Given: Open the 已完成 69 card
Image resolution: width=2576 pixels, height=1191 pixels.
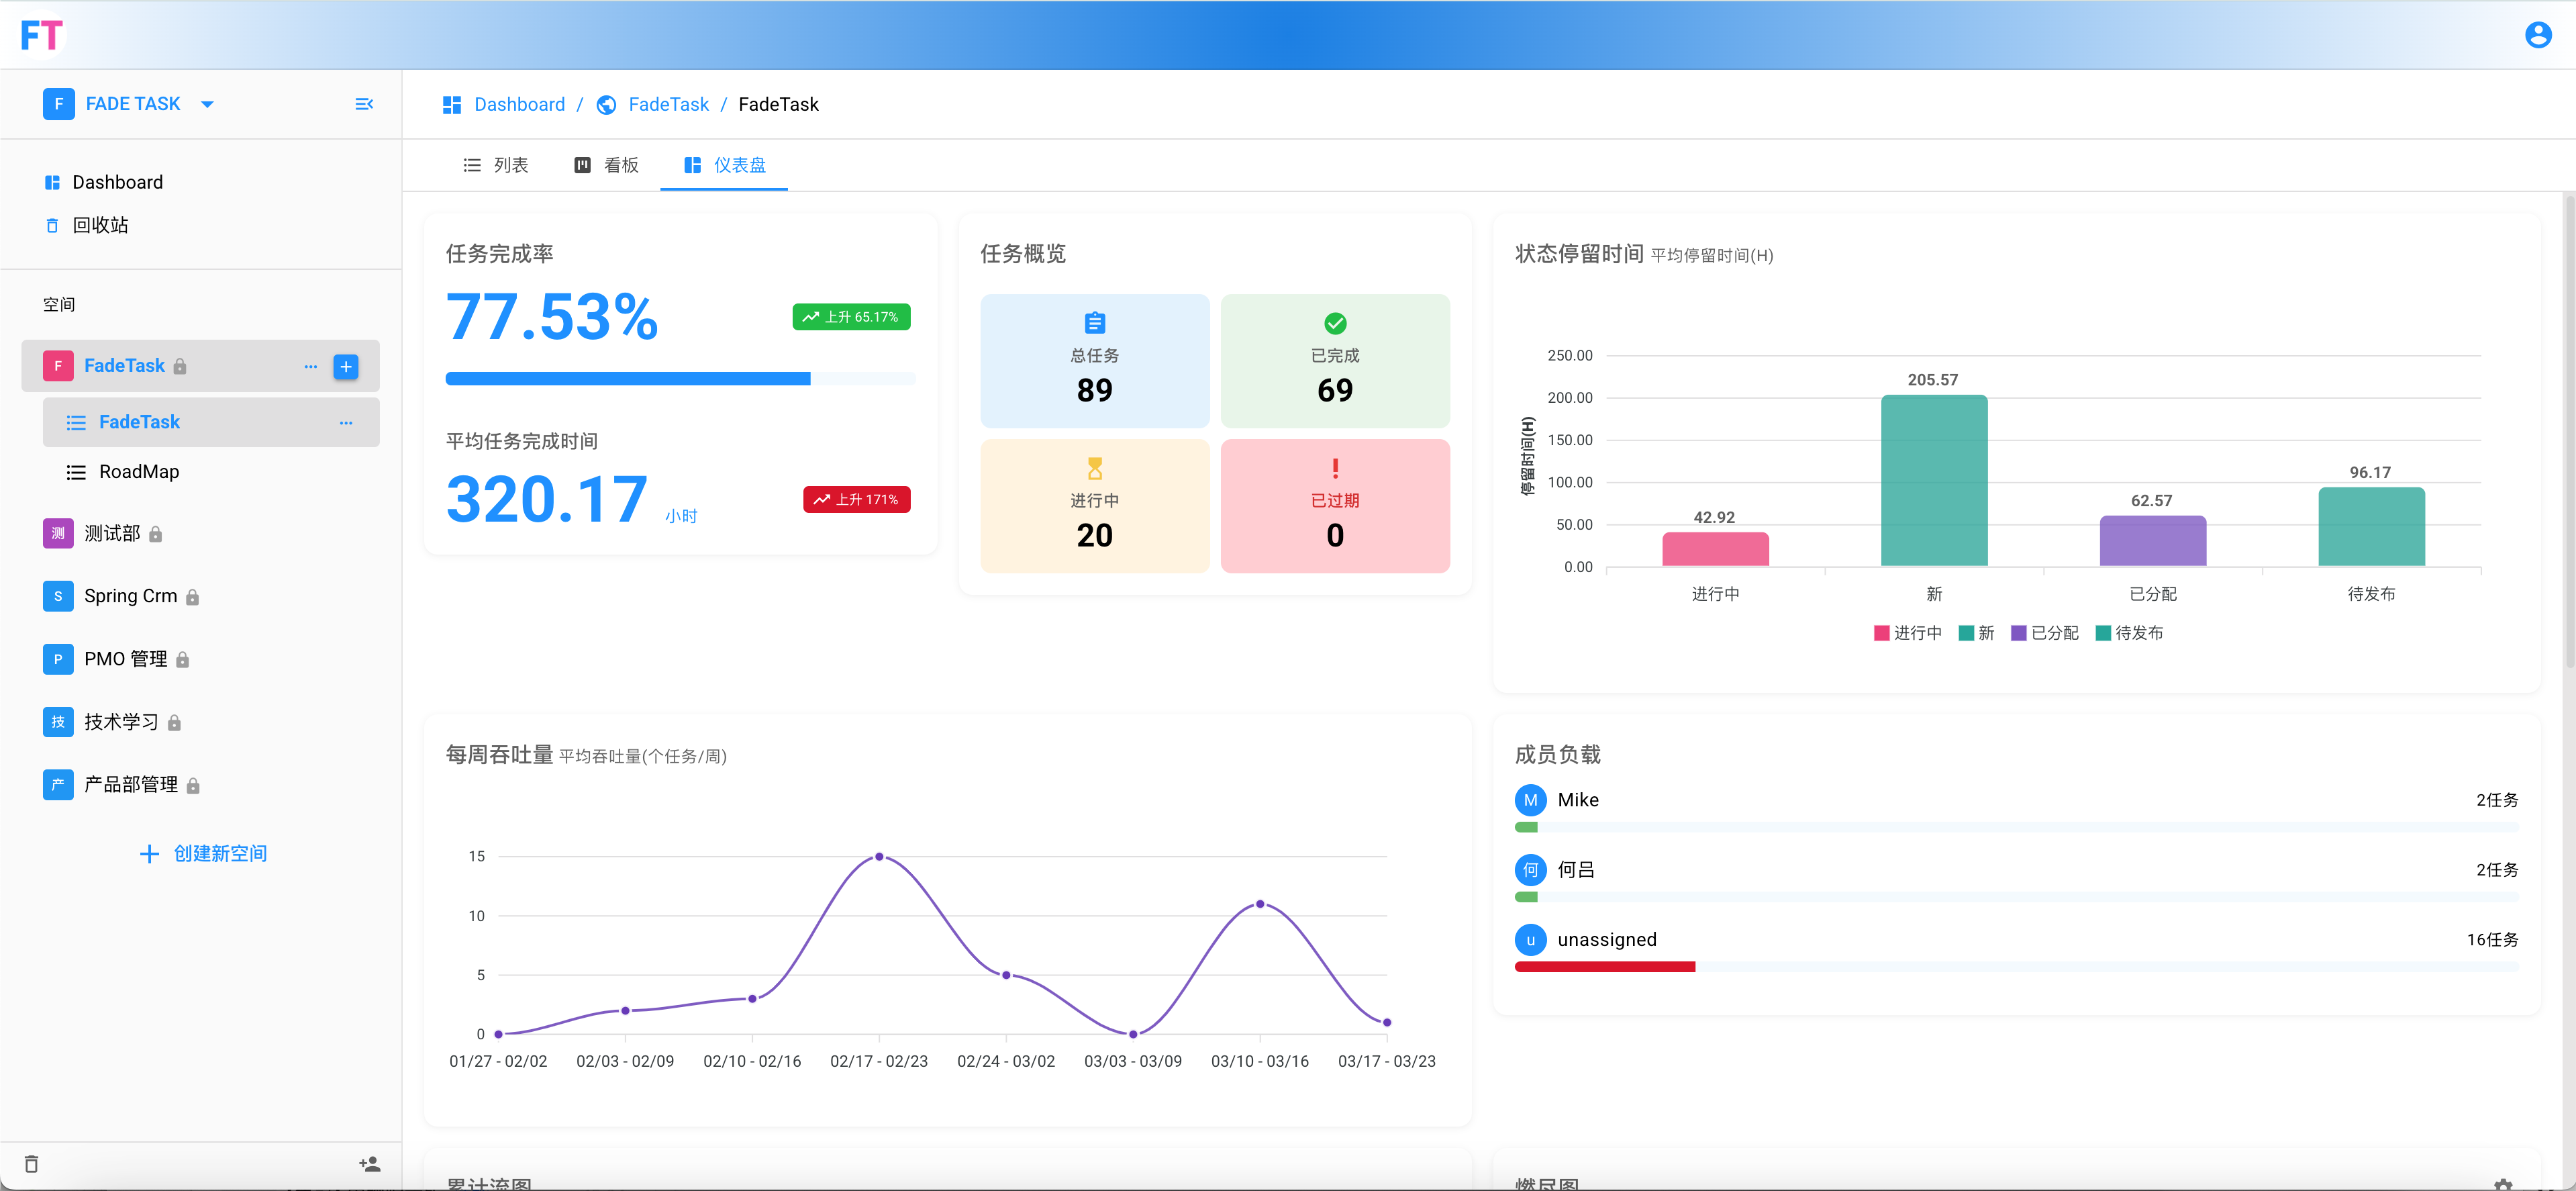Looking at the screenshot, I should click(x=1335, y=361).
